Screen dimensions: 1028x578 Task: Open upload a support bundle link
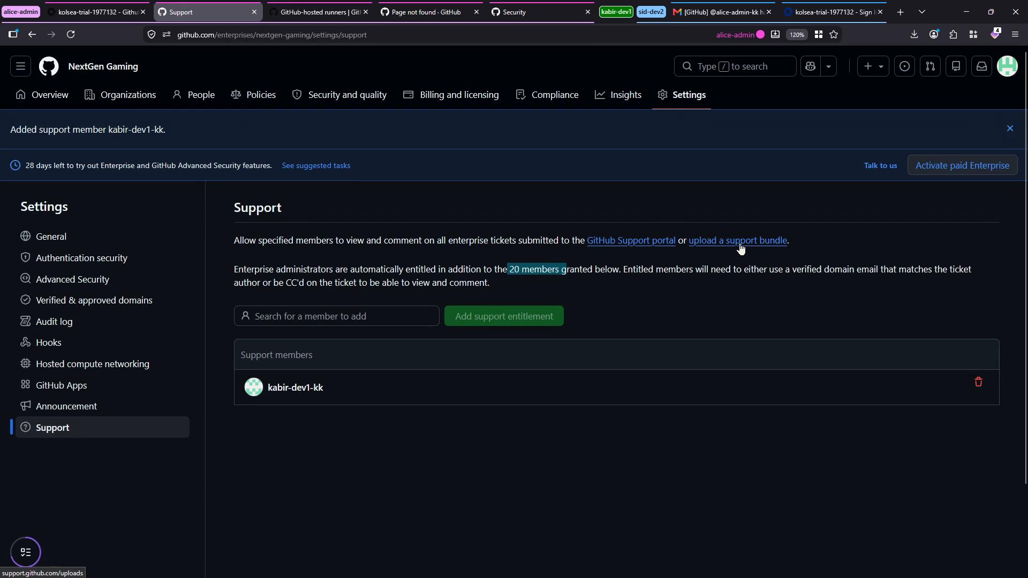pos(738,240)
